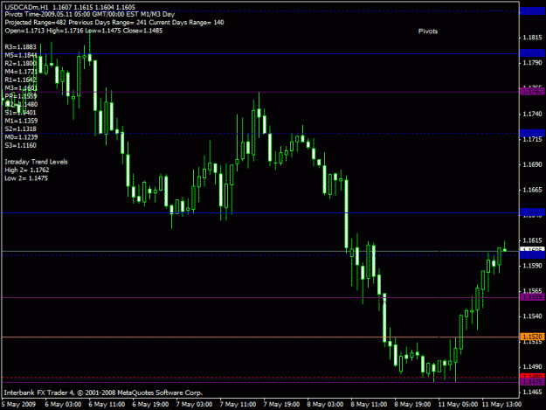This screenshot has width=546, height=410.
Task: Select the 1.1790 price scale value
Action: 532,63
